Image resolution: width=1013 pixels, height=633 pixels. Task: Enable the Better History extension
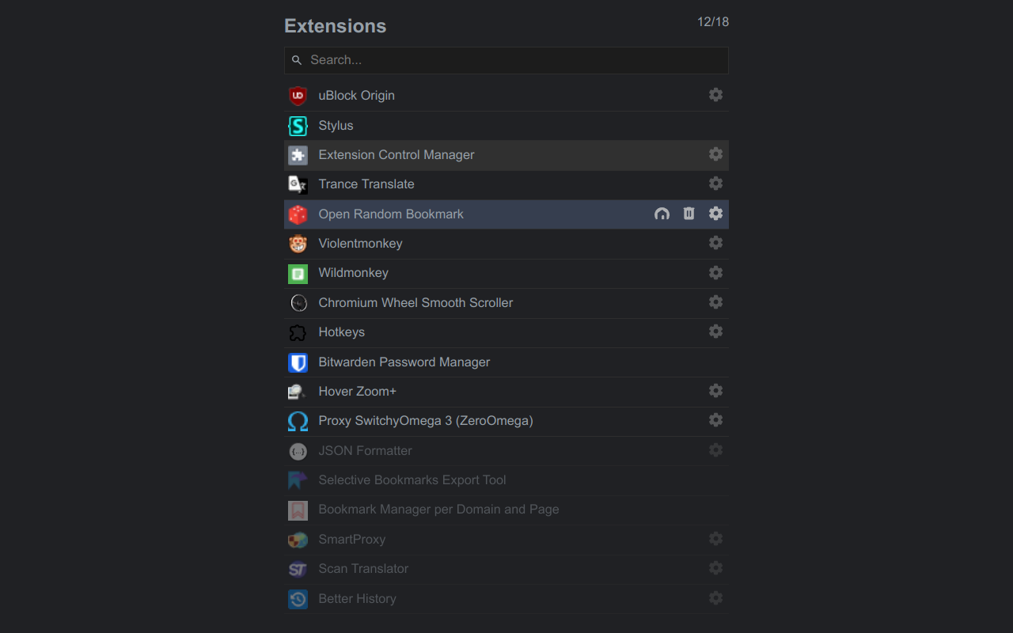tap(506, 599)
